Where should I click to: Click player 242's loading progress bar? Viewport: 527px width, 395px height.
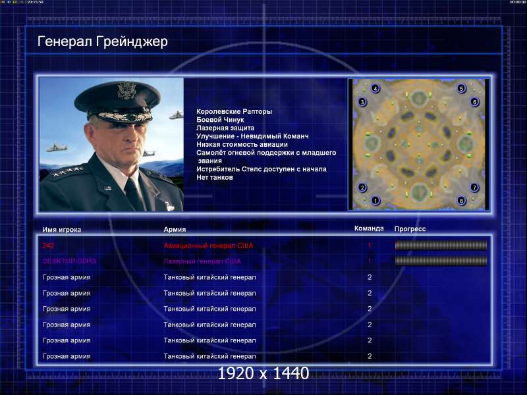pos(441,246)
